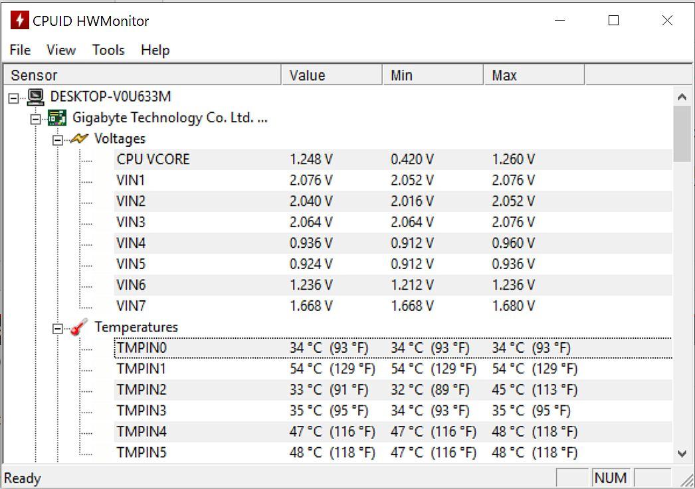The width and height of the screenshot is (695, 489).
Task: Click VIN2 value 2.040 V
Action: [311, 201]
